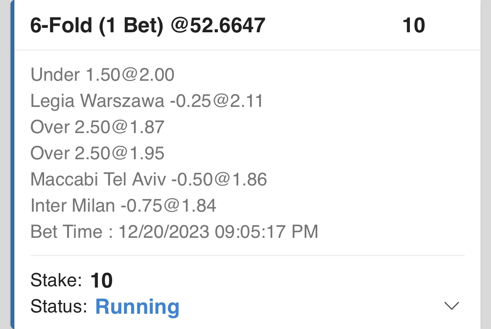
Task: Click the bet date 12/20/2023
Action: point(164,231)
